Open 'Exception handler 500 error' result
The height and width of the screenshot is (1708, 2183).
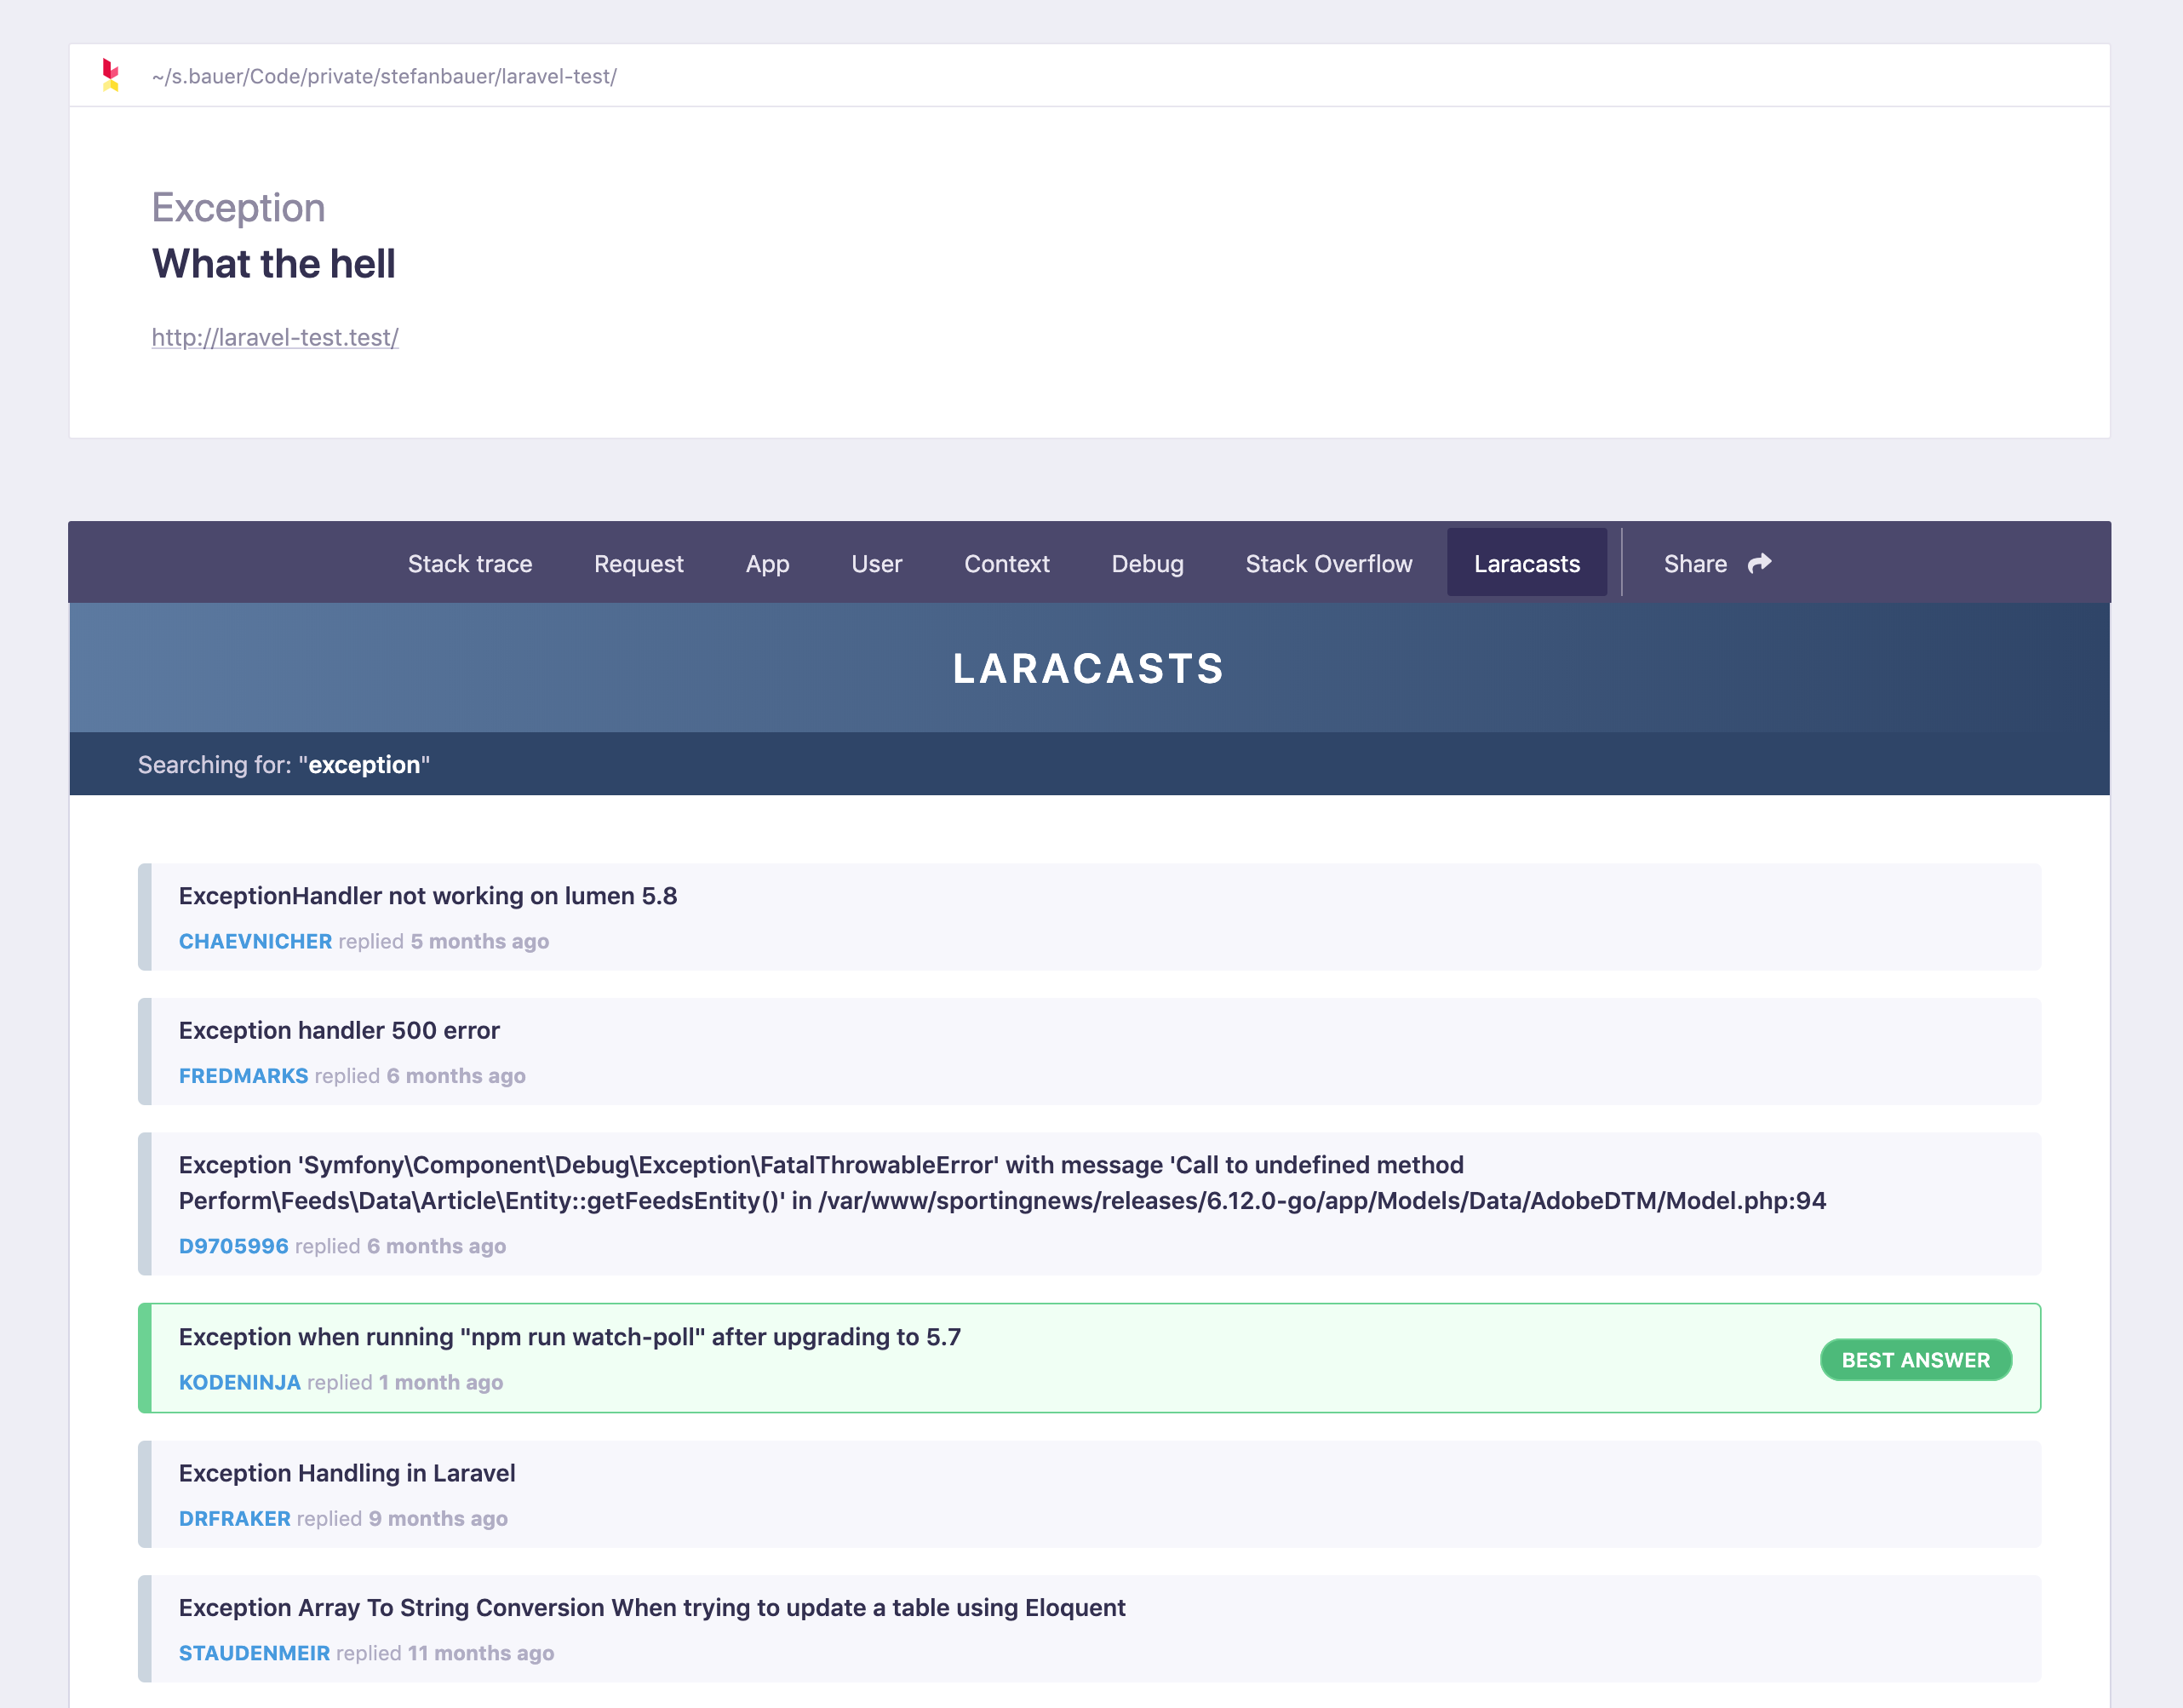tap(339, 1030)
